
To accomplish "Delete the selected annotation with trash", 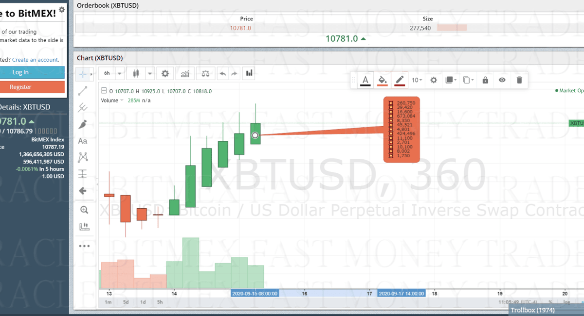I will tap(519, 80).
